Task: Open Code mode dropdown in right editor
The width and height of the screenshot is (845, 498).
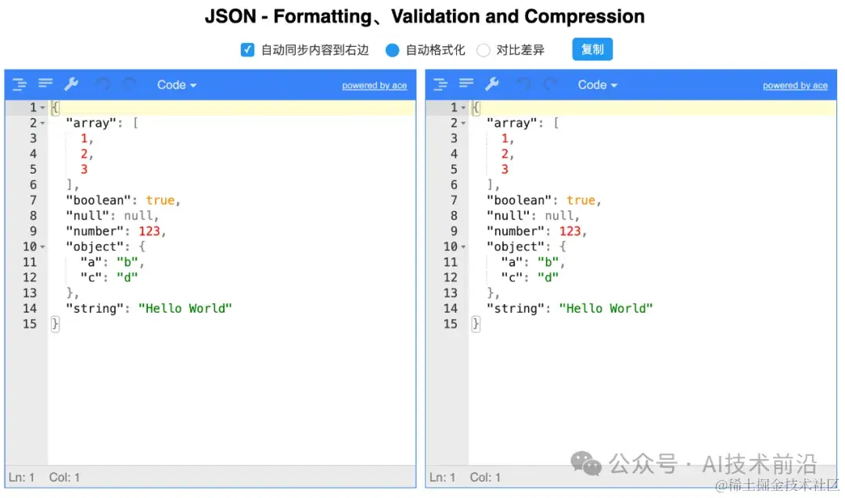Action: pos(598,84)
